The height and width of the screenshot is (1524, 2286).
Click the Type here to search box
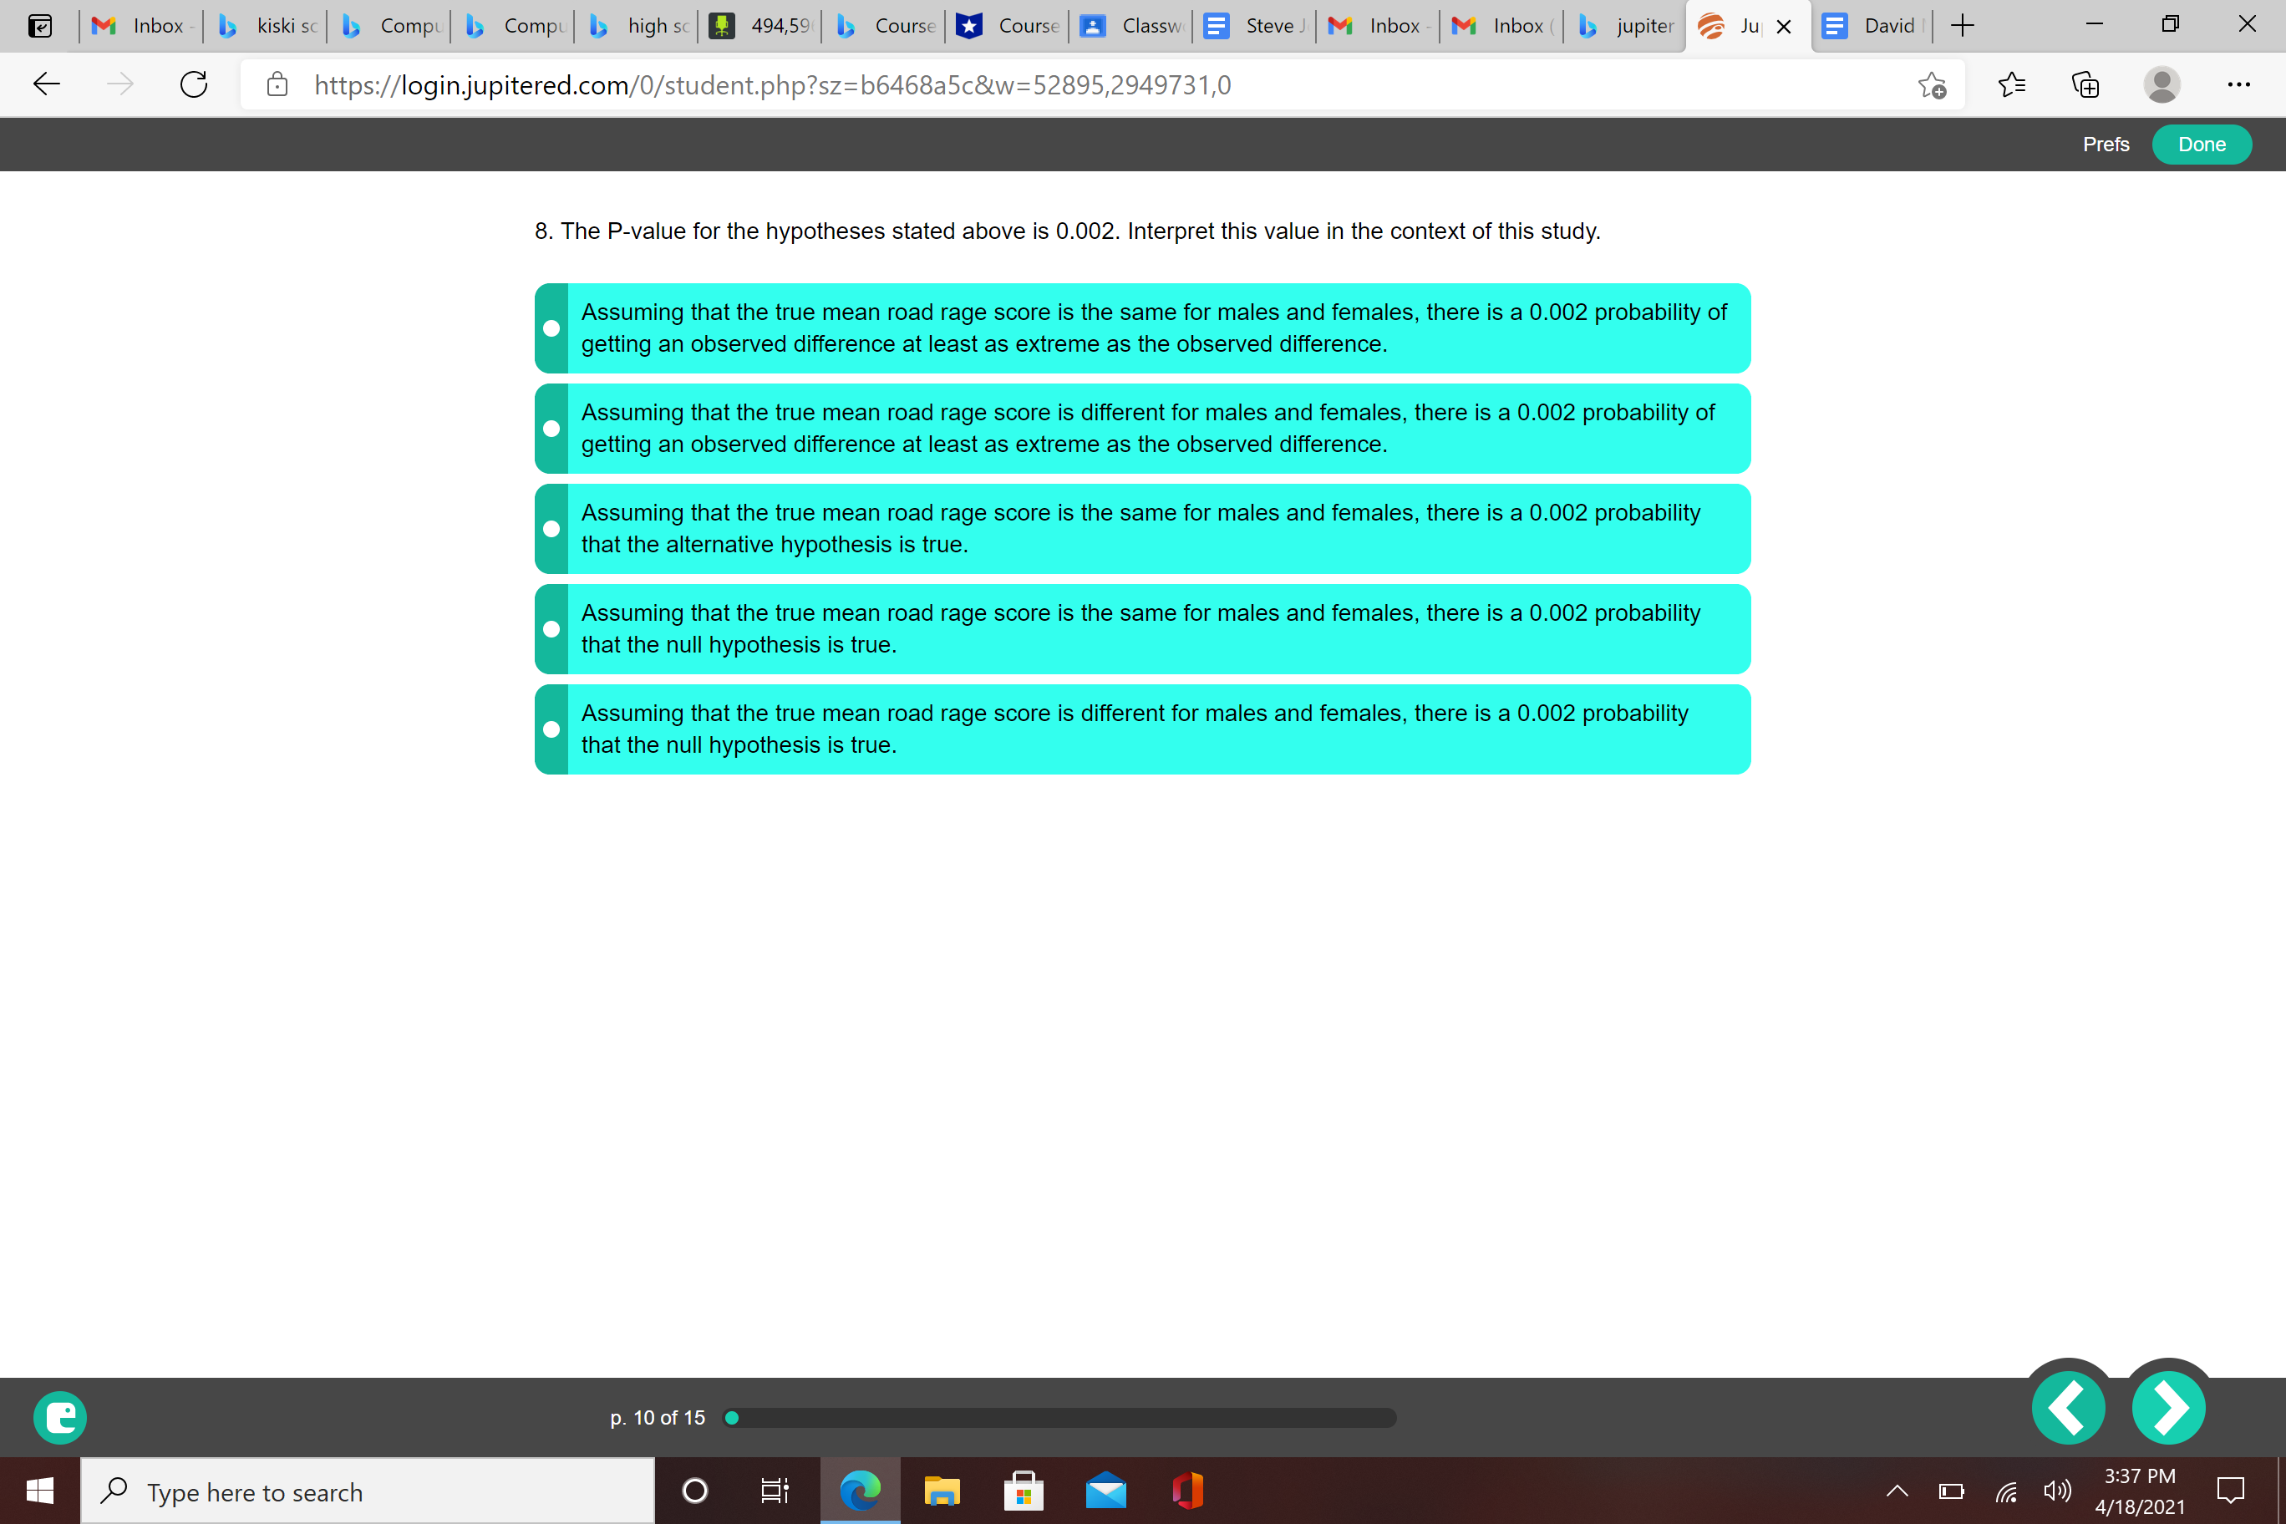pos(365,1491)
